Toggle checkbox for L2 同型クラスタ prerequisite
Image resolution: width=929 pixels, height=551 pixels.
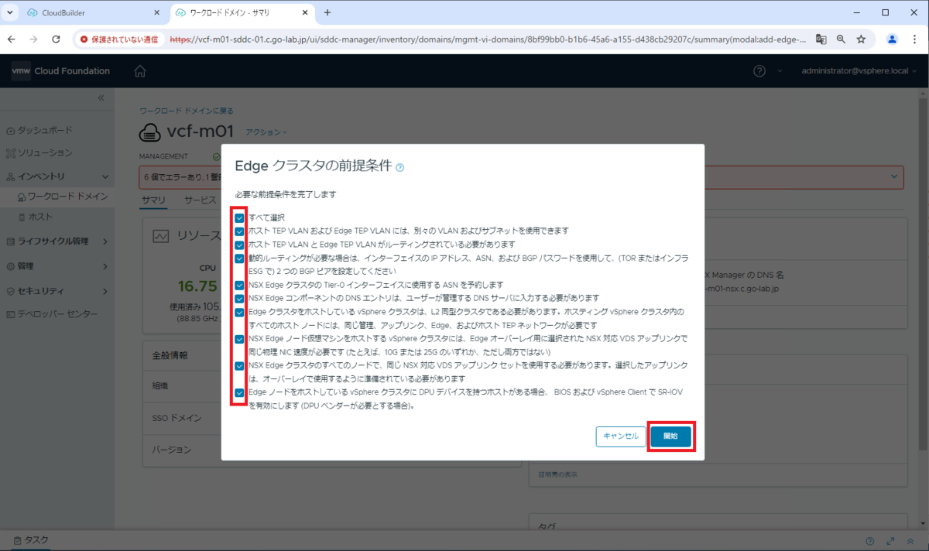[x=239, y=312]
